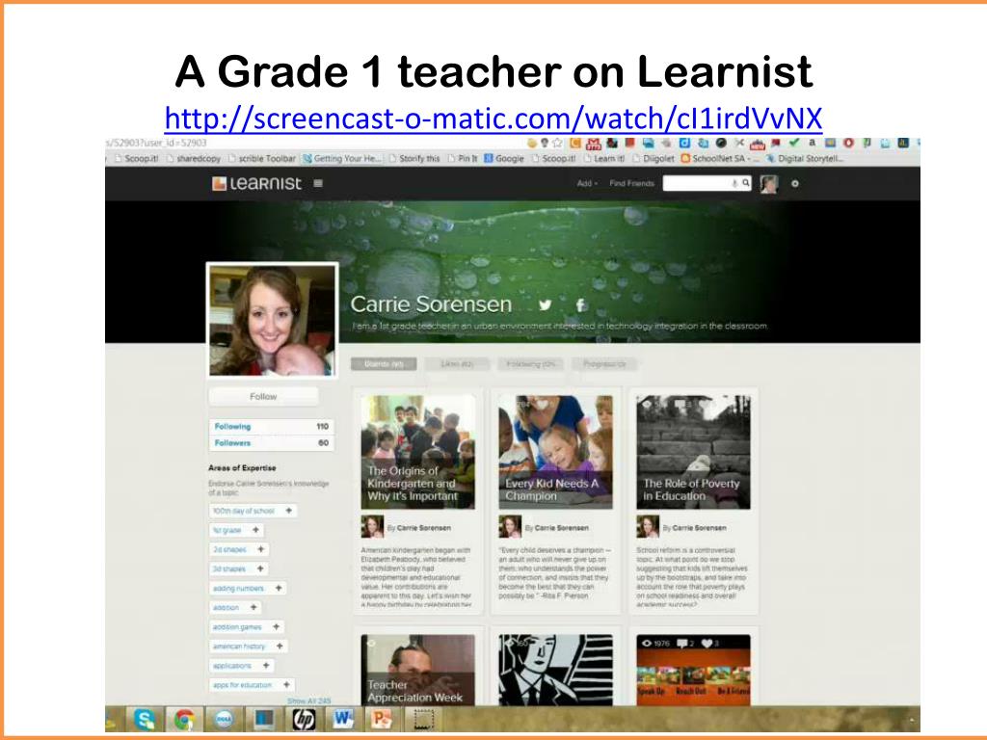Open the Add dropdown in Learnist header
The width and height of the screenshot is (987, 740).
[x=587, y=183]
